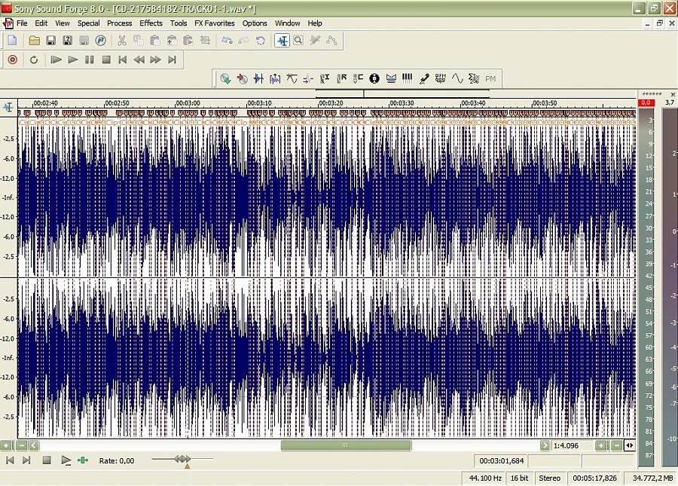Click the 00:03:20 mark on time ruler

coord(331,103)
